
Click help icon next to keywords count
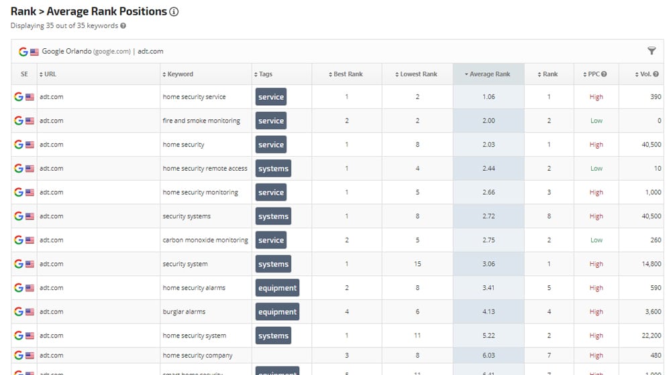tap(123, 25)
